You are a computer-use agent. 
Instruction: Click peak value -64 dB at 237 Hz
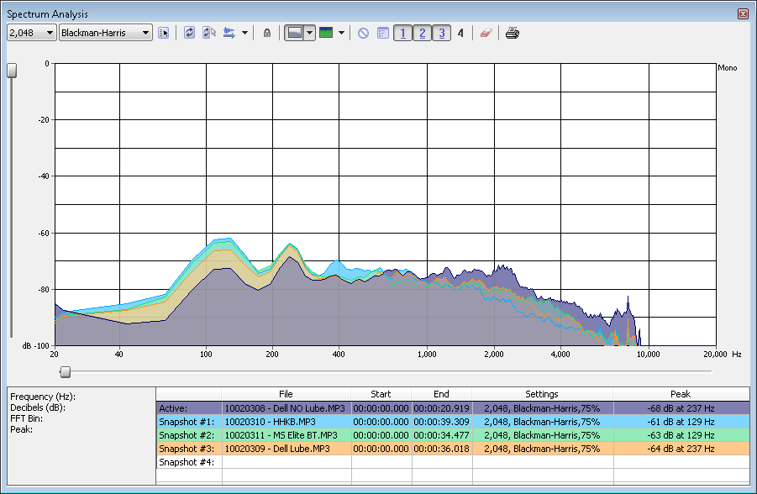point(681,449)
